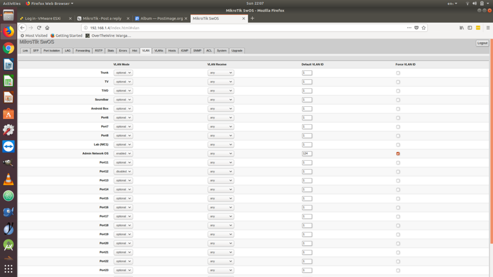Open the Firefox hamburger menu
This screenshot has height=277, width=493.
click(x=488, y=27)
